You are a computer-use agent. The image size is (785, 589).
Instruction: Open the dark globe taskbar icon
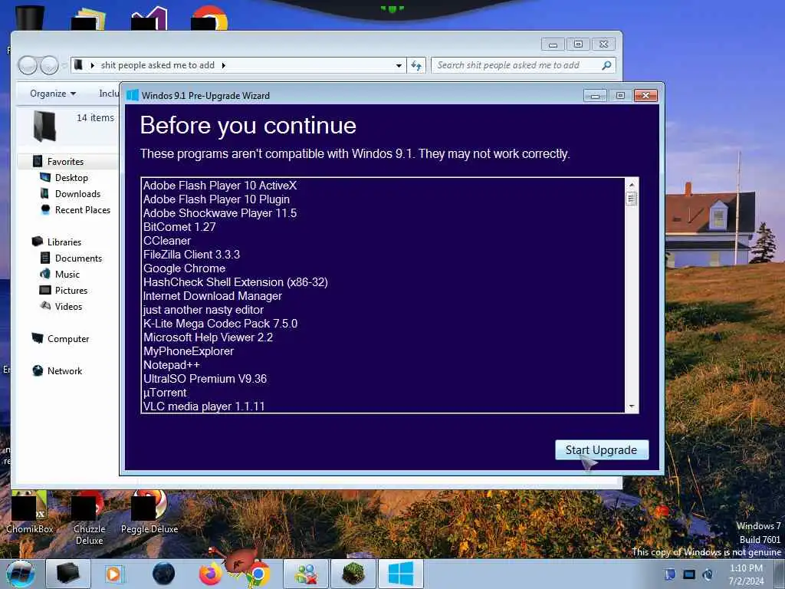click(x=164, y=574)
